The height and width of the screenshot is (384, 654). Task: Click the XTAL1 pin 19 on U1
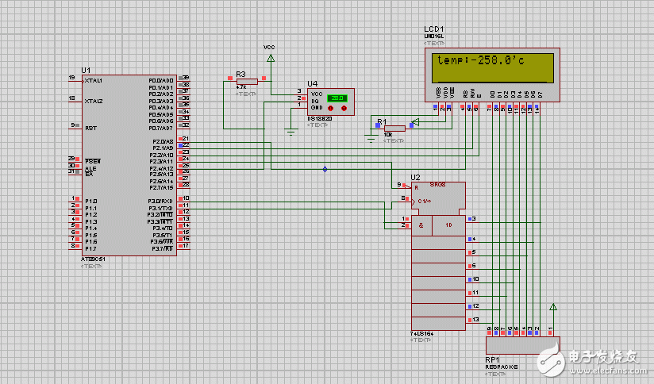click(x=74, y=79)
